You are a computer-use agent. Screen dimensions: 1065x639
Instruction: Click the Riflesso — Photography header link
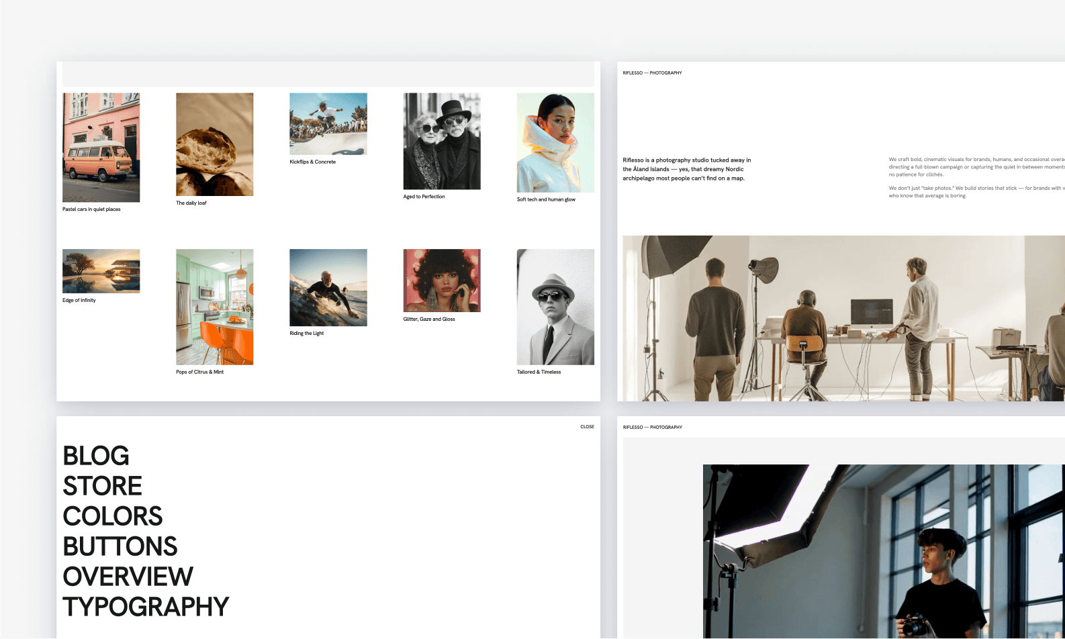pos(652,72)
